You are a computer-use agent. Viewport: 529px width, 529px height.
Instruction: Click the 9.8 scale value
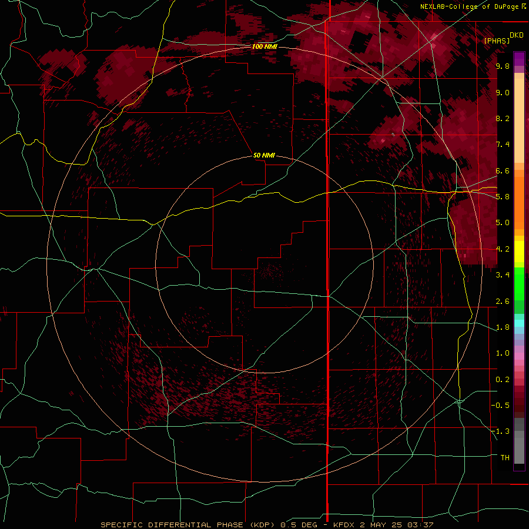pyautogui.click(x=503, y=66)
